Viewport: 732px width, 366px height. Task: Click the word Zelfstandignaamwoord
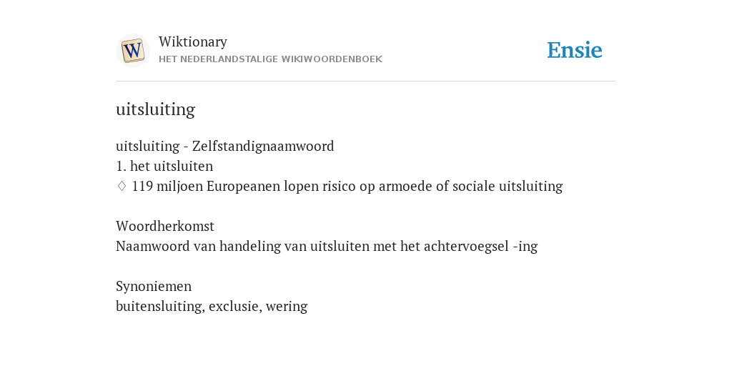263,146
